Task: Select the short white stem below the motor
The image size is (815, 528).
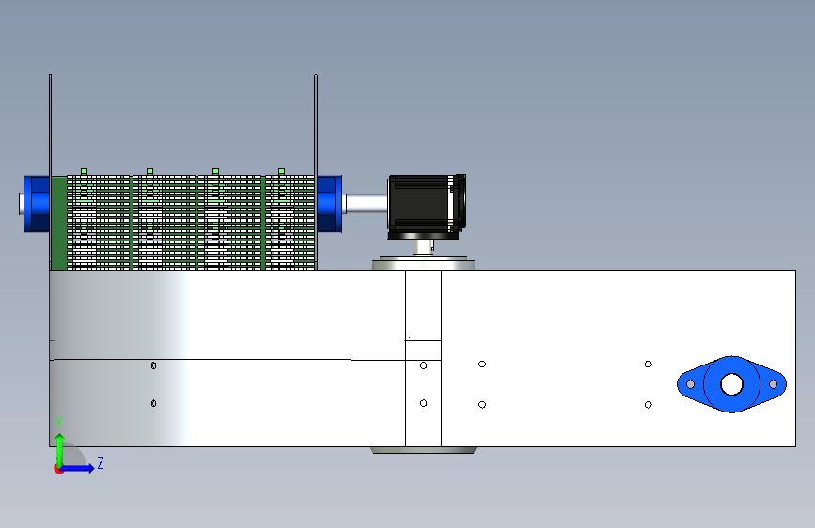Action: (x=423, y=246)
